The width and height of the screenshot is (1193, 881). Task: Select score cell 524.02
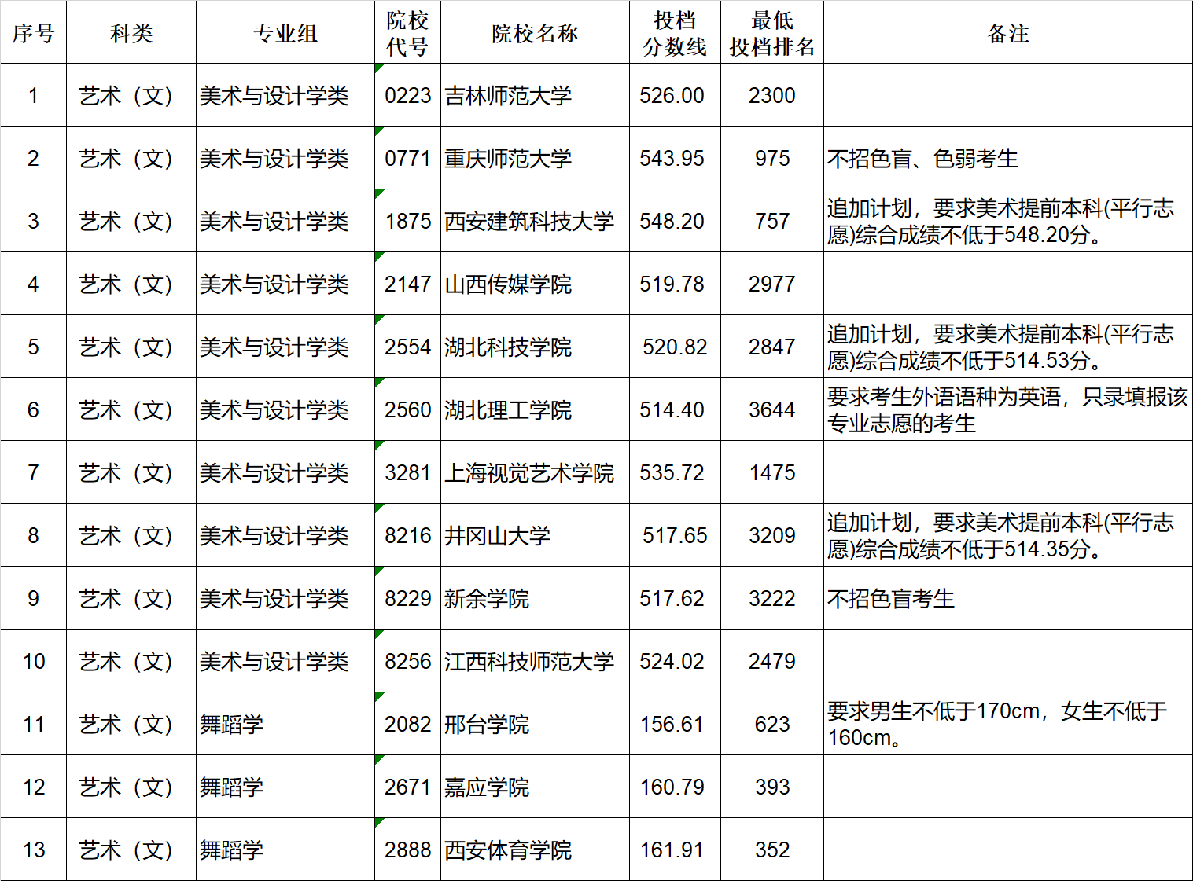pos(675,661)
